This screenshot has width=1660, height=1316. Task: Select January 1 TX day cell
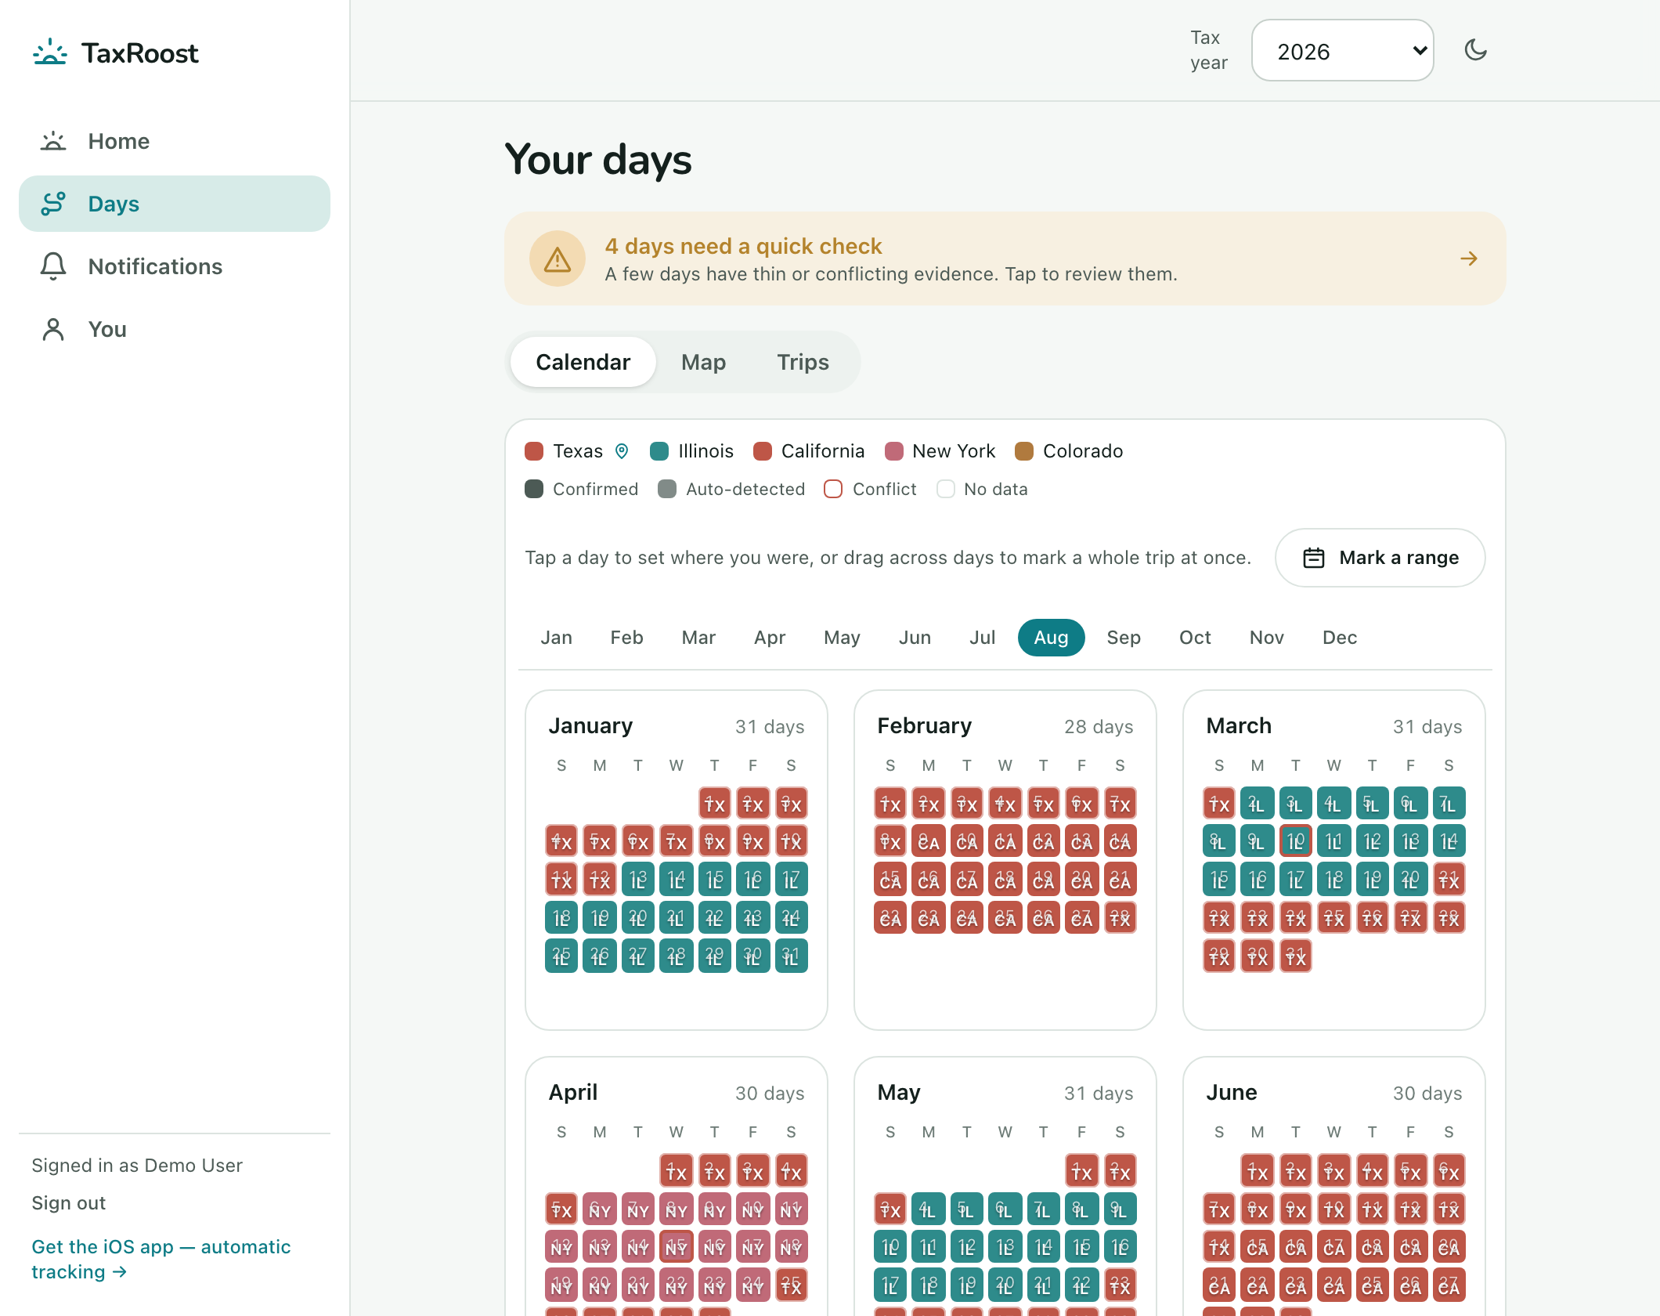click(x=714, y=804)
